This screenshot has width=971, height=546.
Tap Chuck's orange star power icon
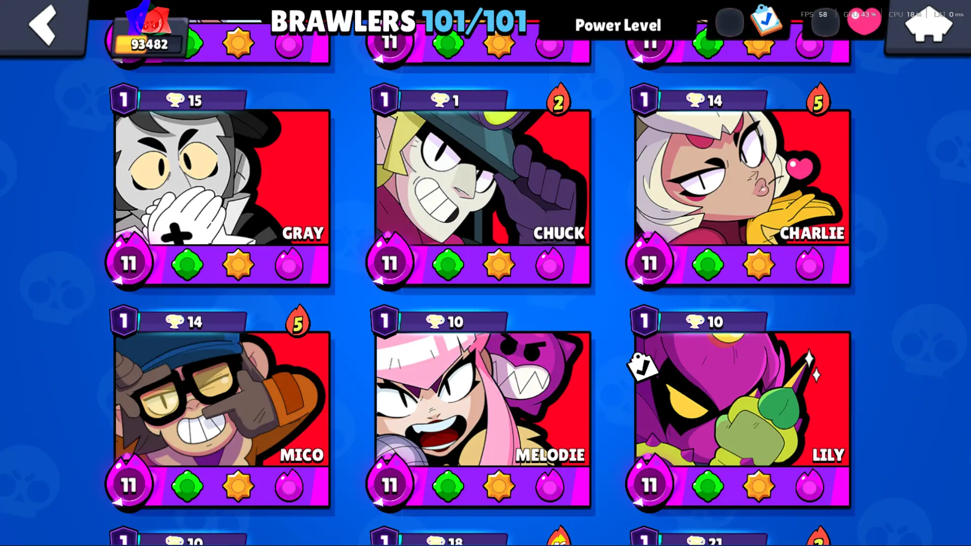499,264
